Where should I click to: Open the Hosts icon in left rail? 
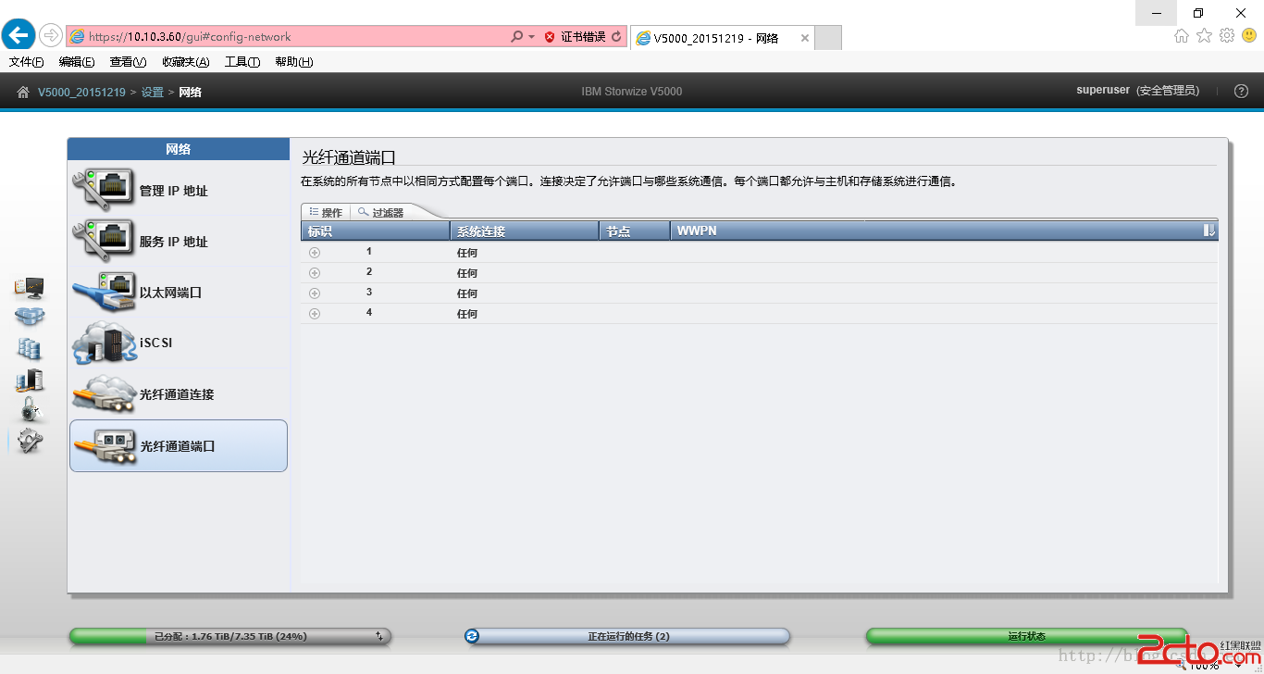(30, 380)
